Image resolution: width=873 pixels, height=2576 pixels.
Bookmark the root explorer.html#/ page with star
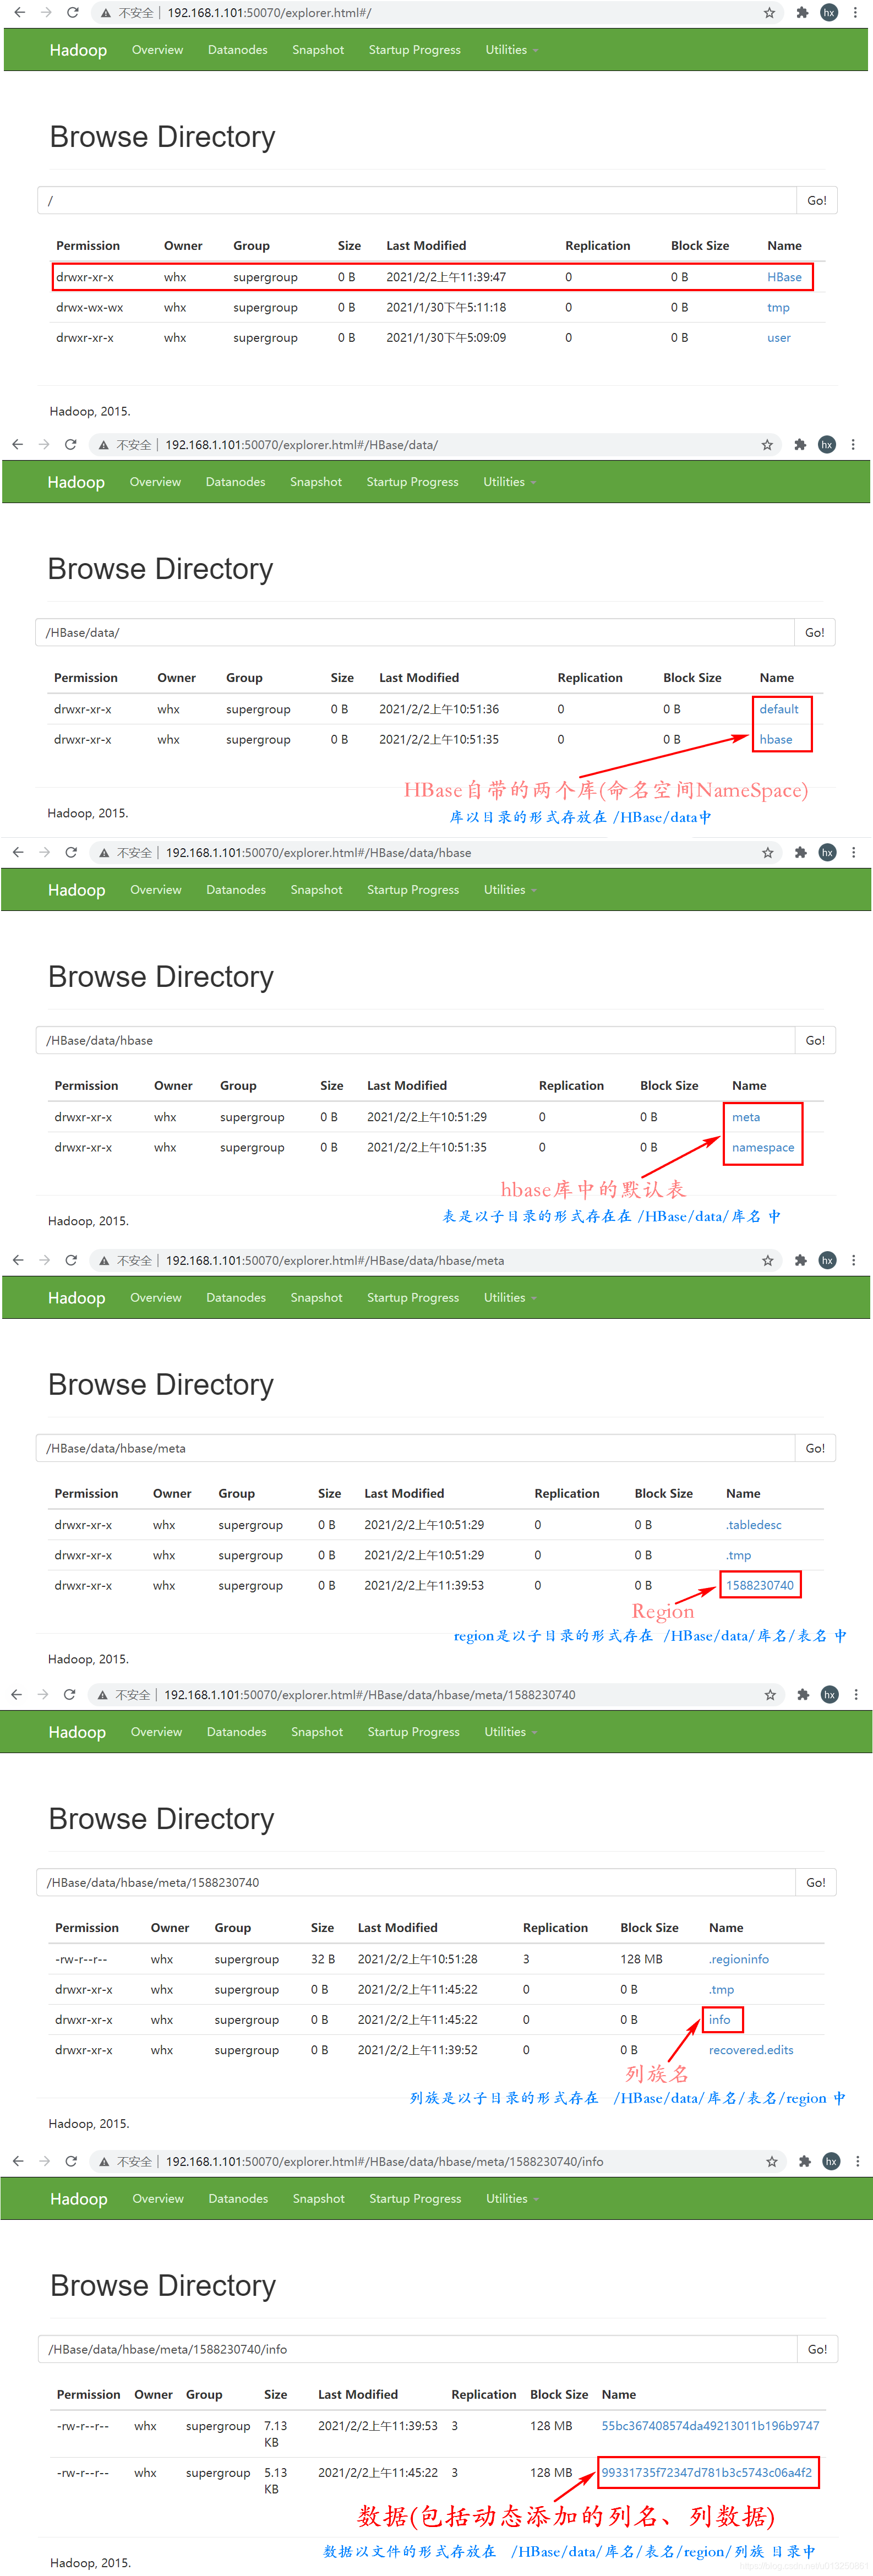pos(769,13)
